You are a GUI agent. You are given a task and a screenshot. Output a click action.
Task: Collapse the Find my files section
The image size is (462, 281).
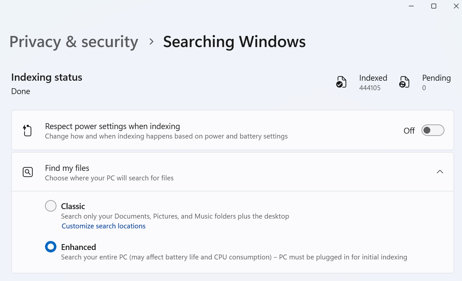click(440, 172)
